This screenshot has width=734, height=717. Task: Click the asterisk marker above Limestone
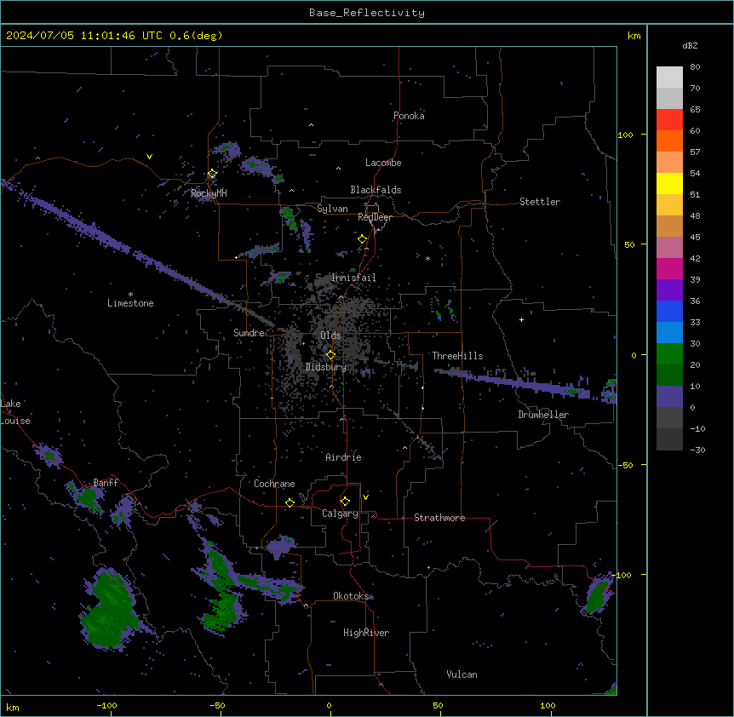[x=130, y=295]
